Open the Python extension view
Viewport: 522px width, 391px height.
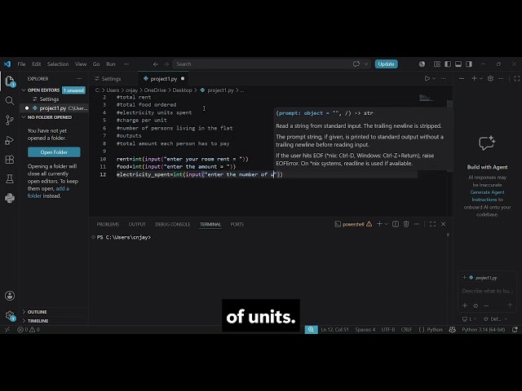click(x=10, y=198)
